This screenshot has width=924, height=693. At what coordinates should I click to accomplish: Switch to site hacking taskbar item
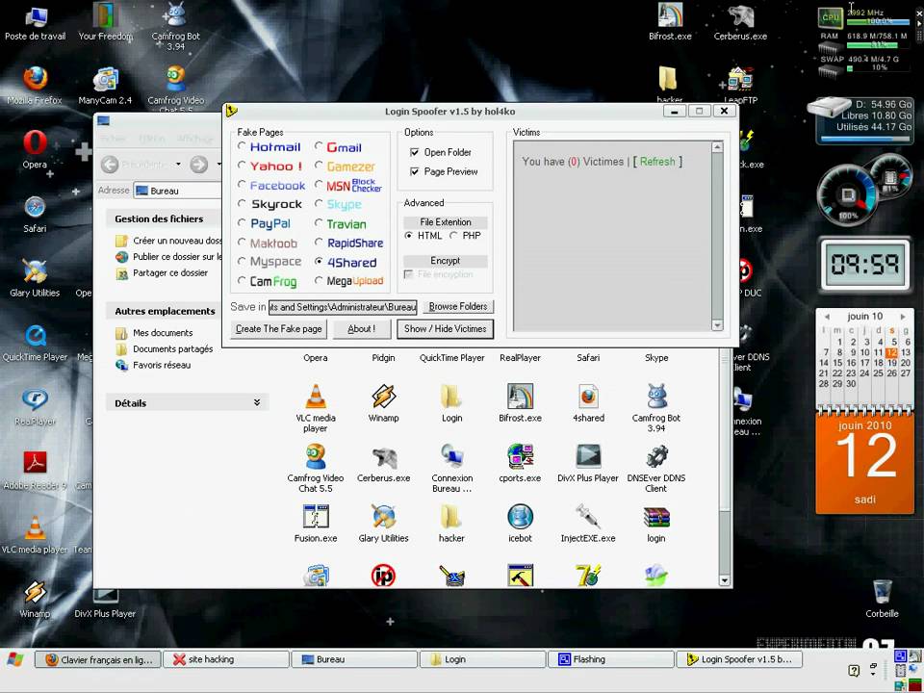225,659
